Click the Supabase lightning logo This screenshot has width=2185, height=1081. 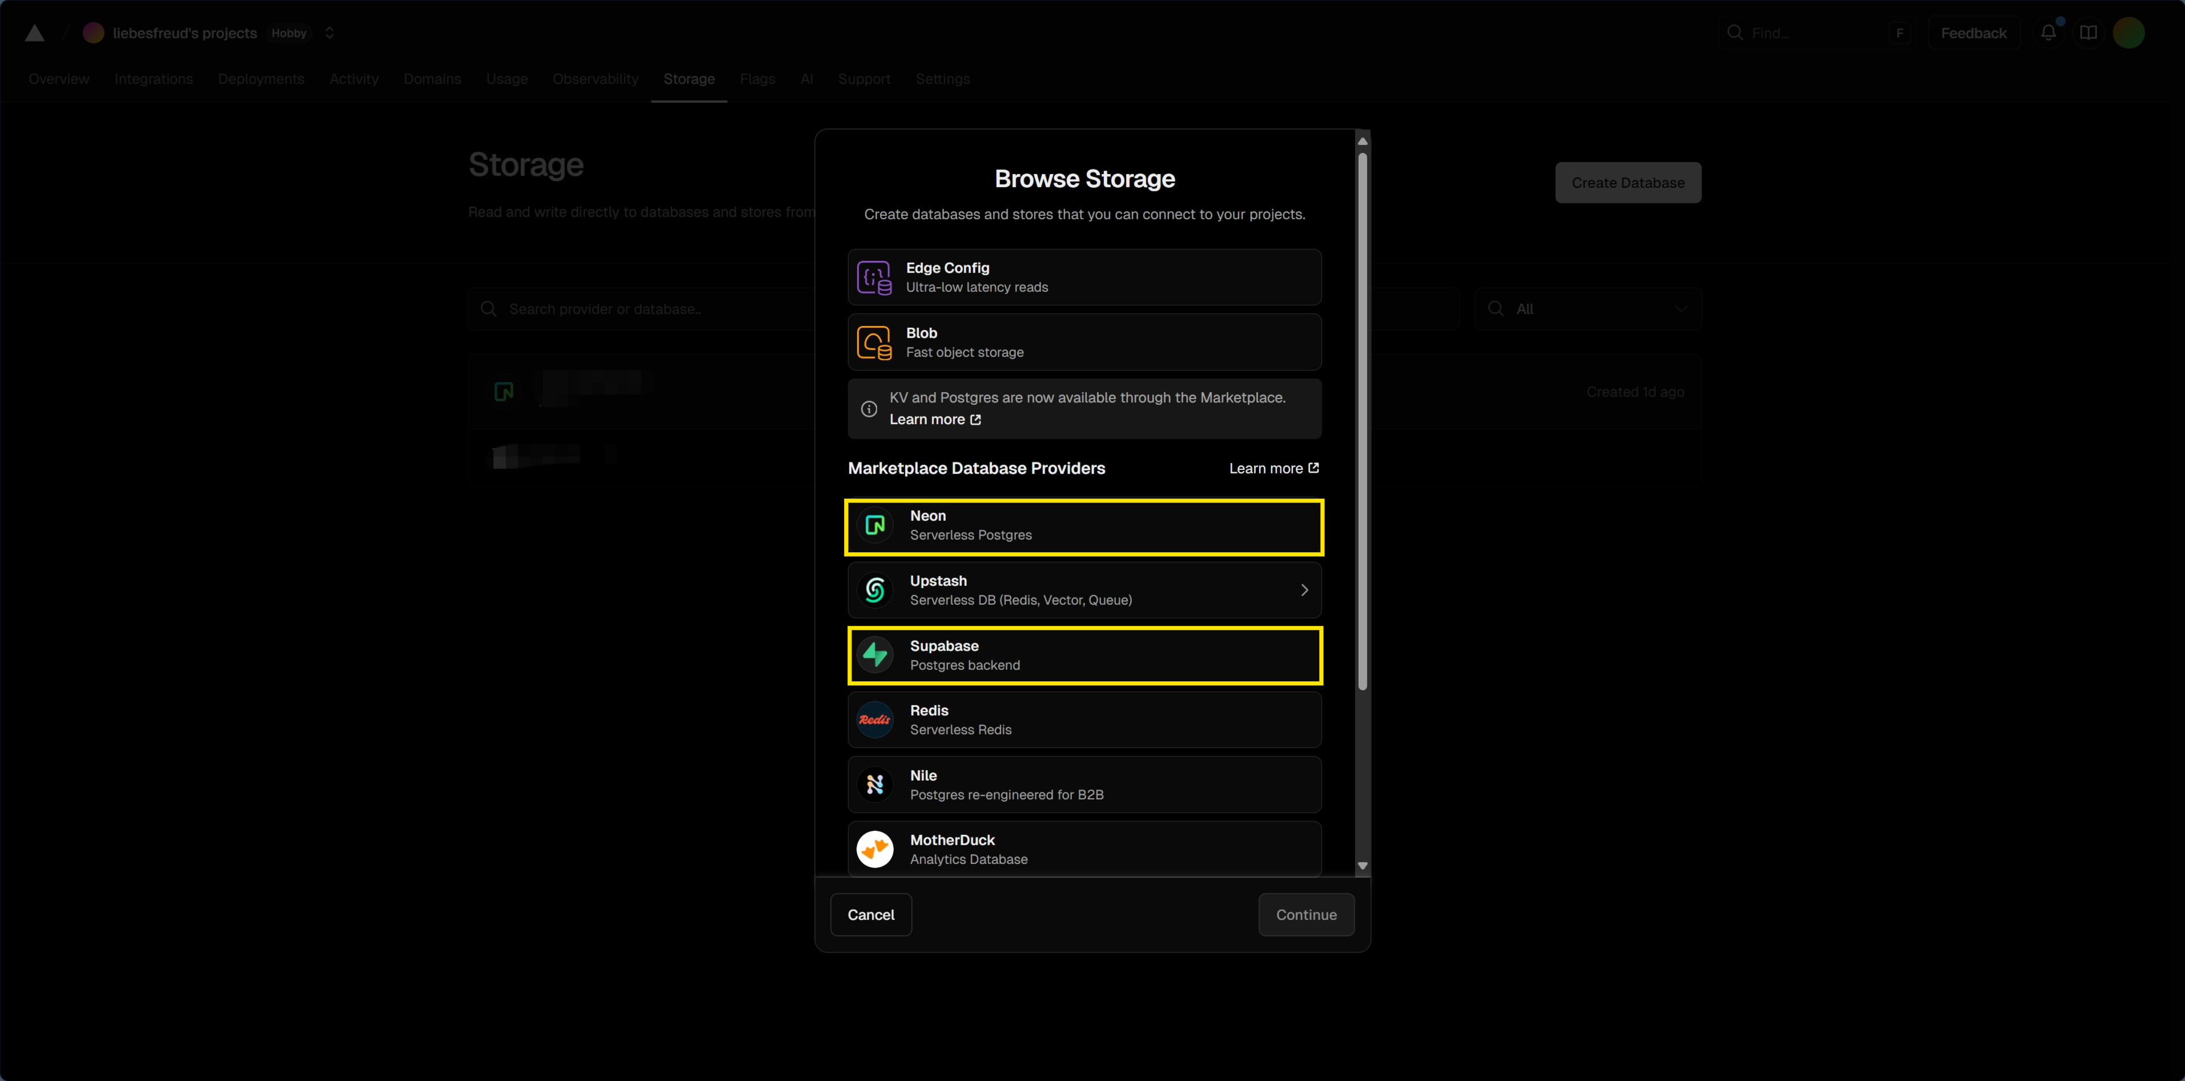(x=874, y=656)
